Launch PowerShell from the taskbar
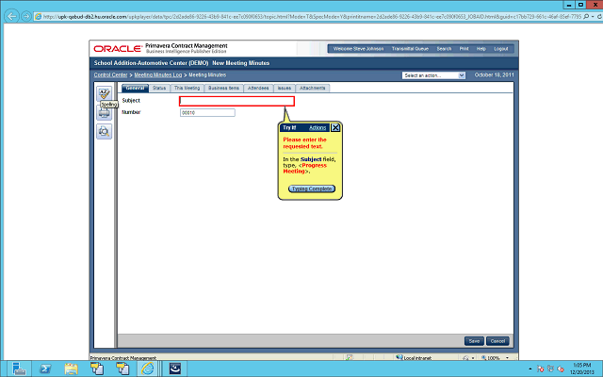Image resolution: width=603 pixels, height=377 pixels. 45,369
